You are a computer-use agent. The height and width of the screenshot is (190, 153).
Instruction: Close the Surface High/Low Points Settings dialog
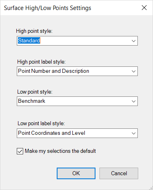(x=144, y=8)
